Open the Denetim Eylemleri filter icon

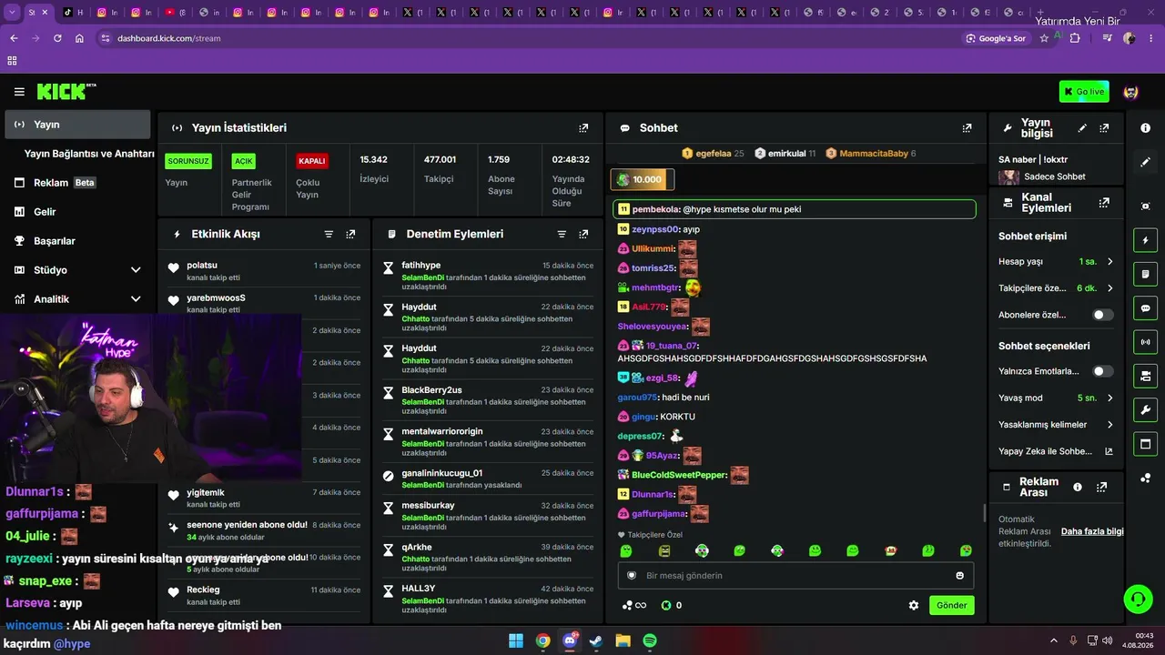(562, 234)
